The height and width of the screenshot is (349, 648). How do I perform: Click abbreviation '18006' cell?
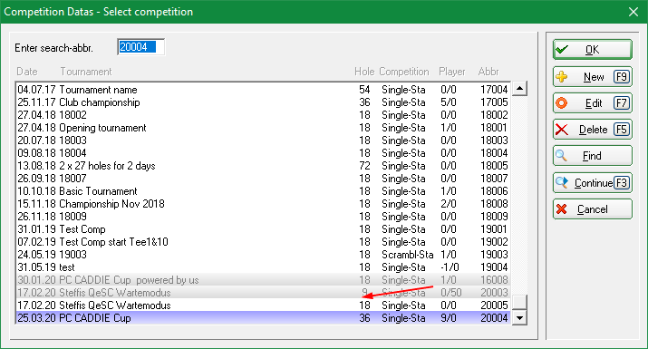494,191
